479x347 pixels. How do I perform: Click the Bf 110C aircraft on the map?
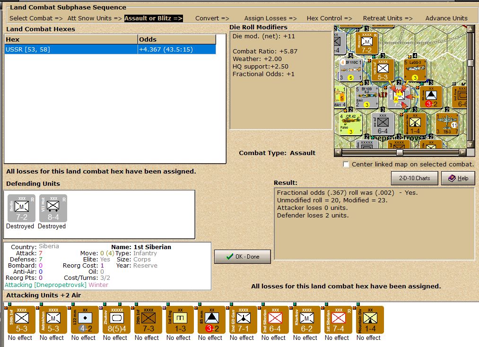(x=350, y=70)
